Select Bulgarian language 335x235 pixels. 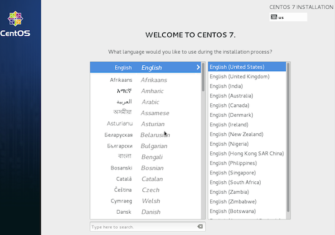pos(145,146)
